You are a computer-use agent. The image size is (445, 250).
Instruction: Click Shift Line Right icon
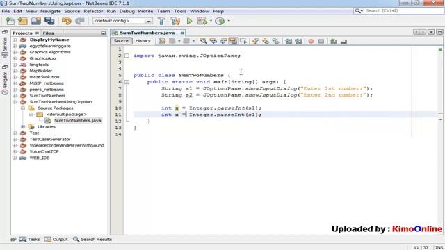[x=298, y=41]
